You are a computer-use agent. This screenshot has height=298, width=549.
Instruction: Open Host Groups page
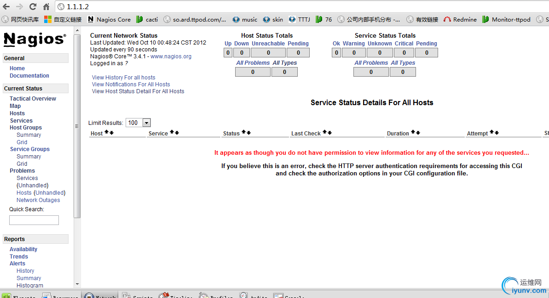coord(26,128)
